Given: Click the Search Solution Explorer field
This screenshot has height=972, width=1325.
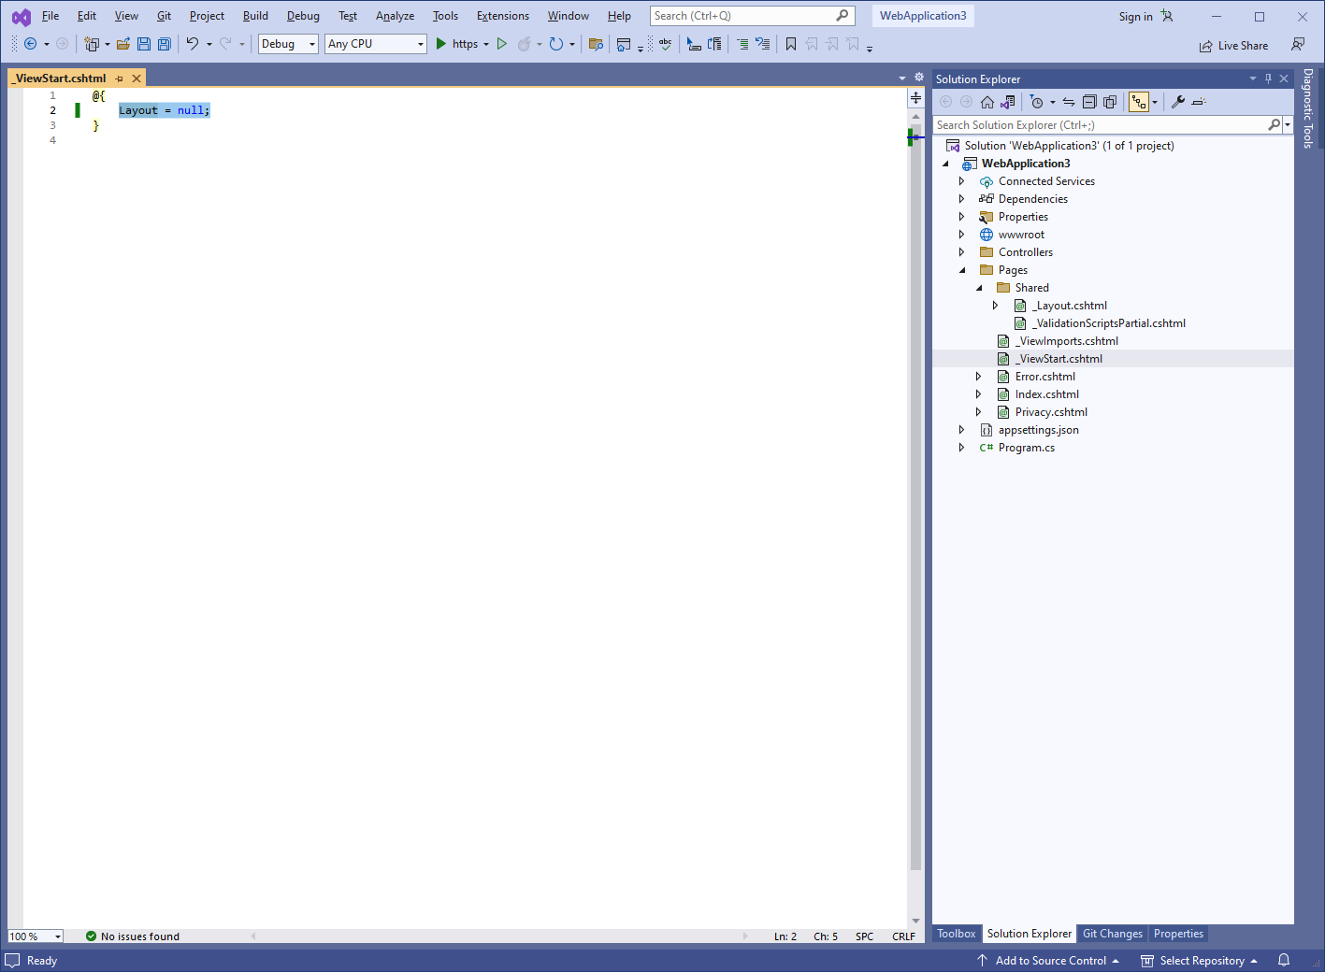Looking at the screenshot, I should (x=1100, y=125).
